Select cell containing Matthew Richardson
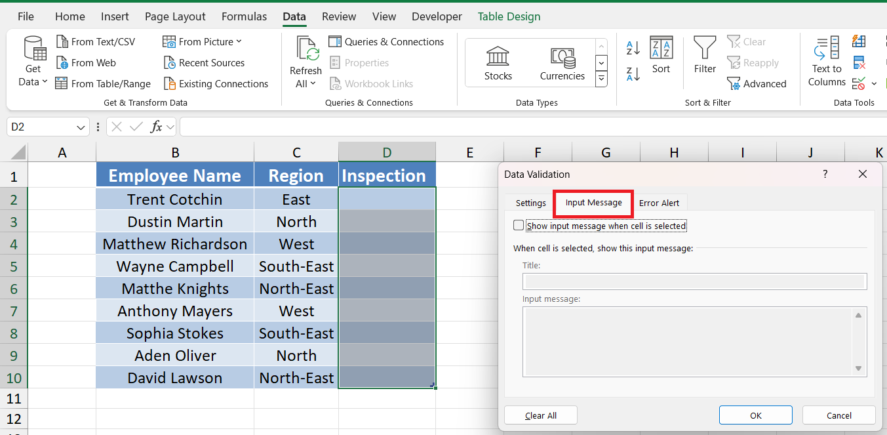Screen dimensions: 887x435 (175, 244)
